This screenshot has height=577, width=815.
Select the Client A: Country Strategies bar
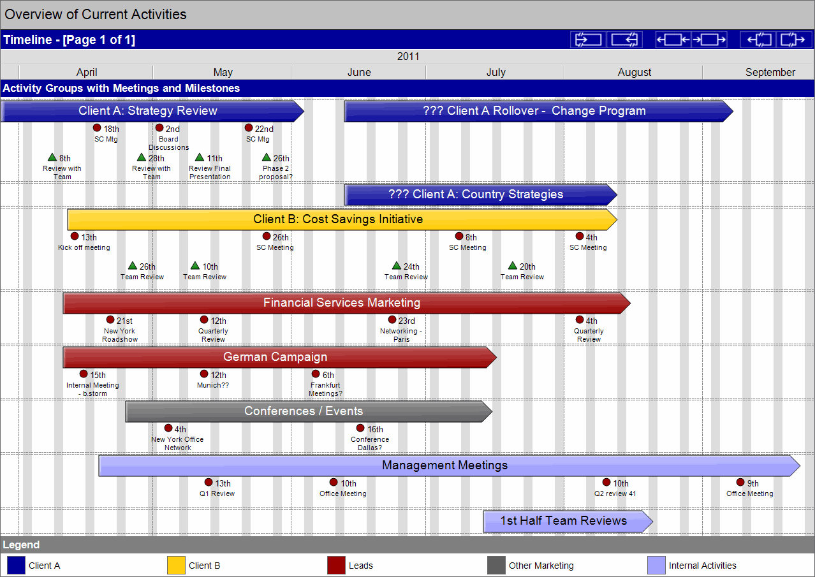(480, 194)
